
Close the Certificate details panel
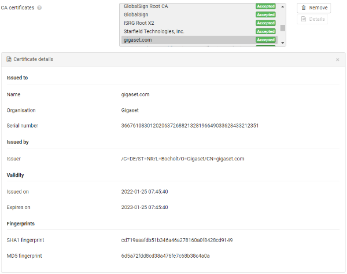pos(338,60)
